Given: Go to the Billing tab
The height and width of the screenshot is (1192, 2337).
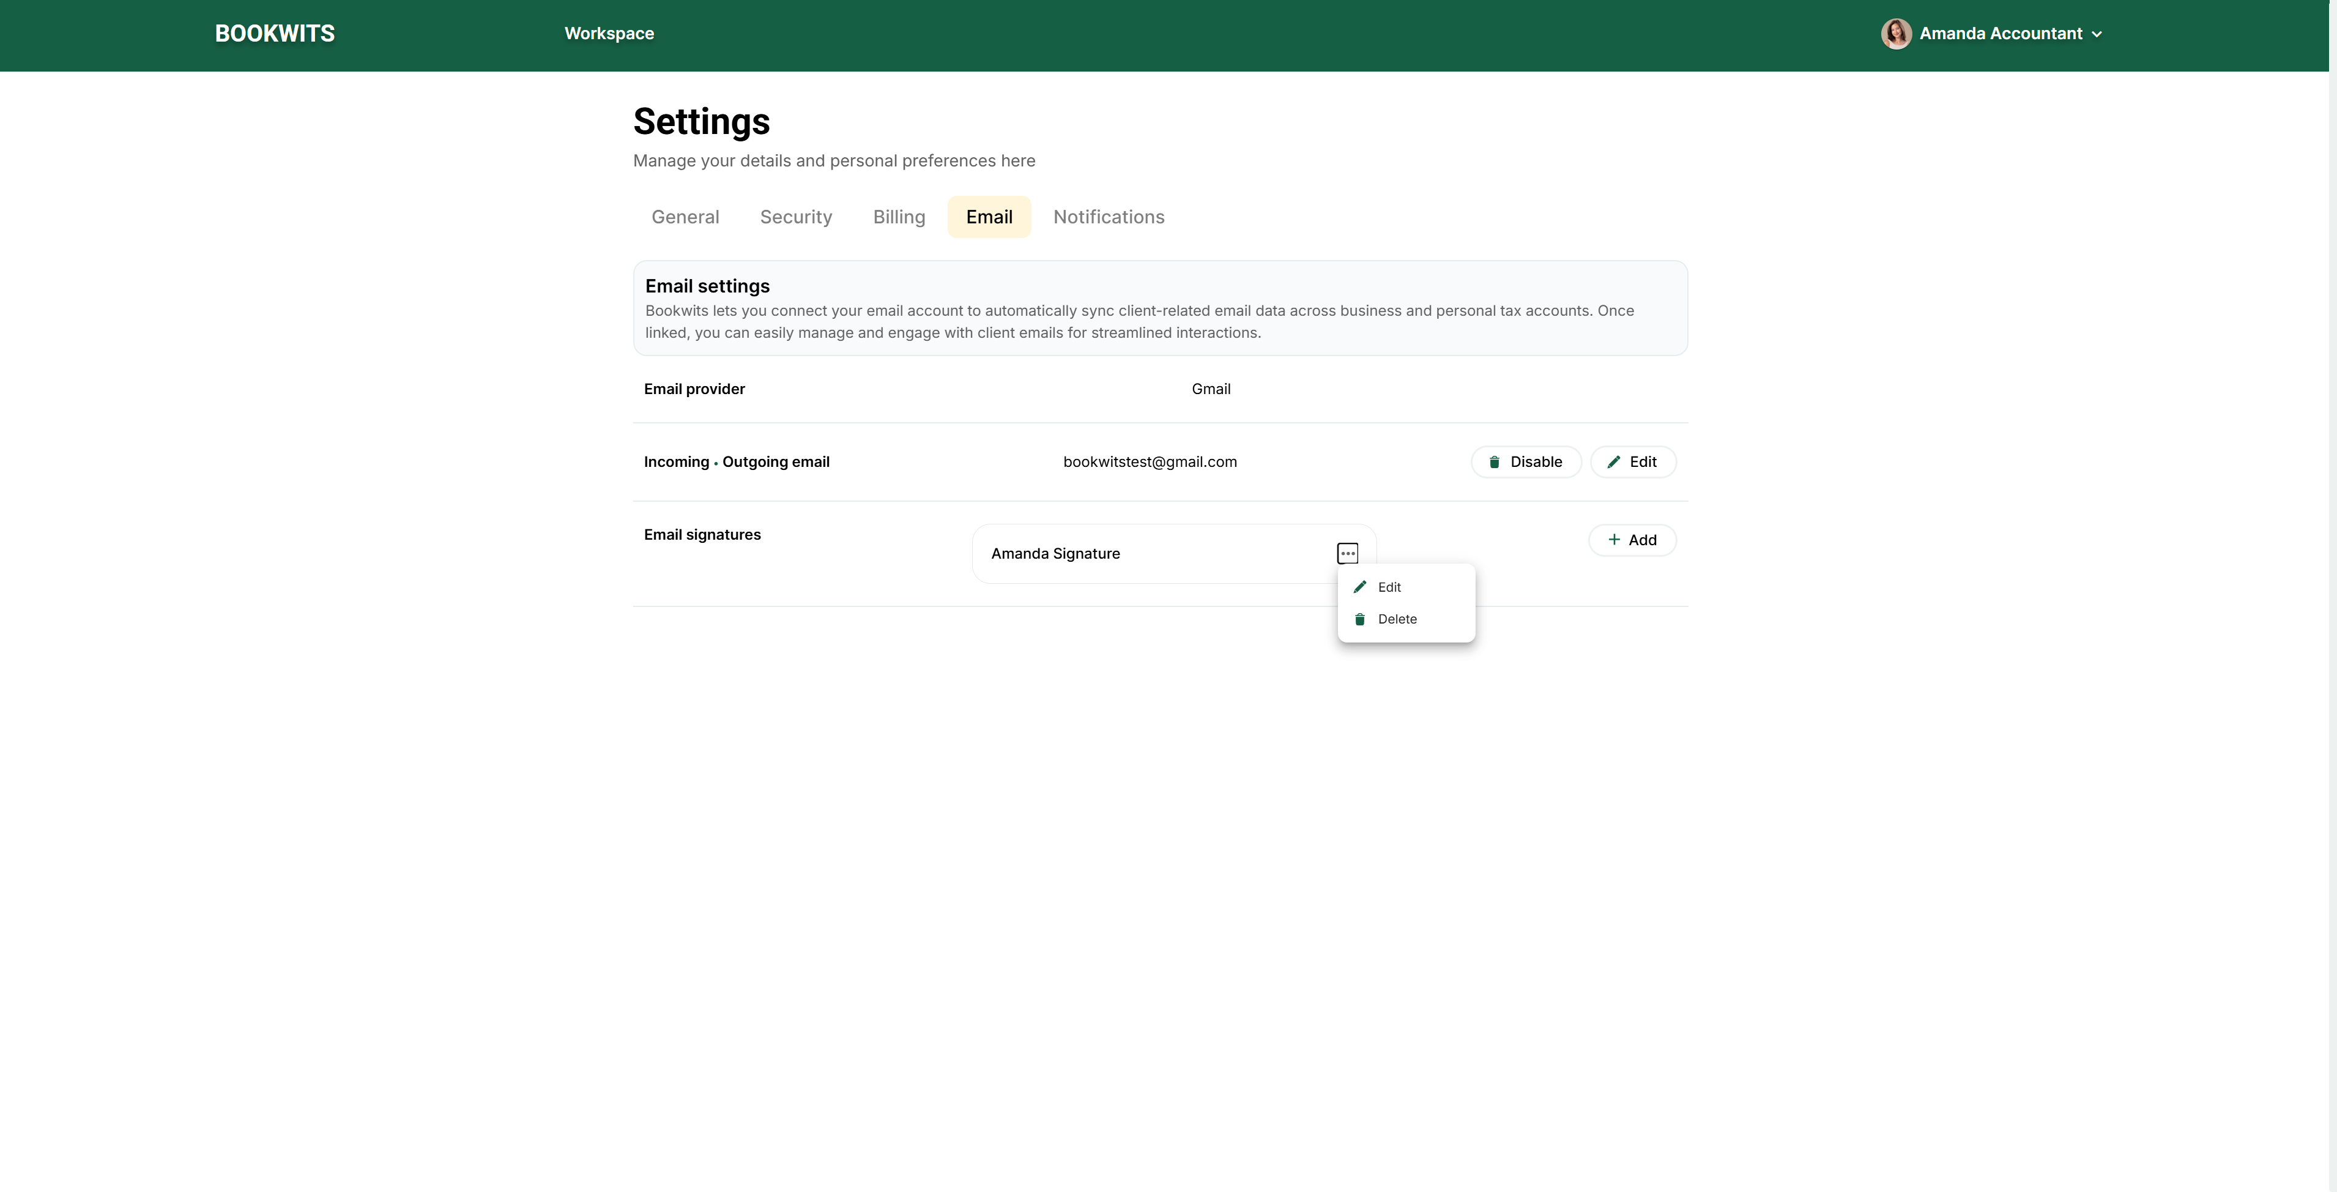Looking at the screenshot, I should 898,217.
